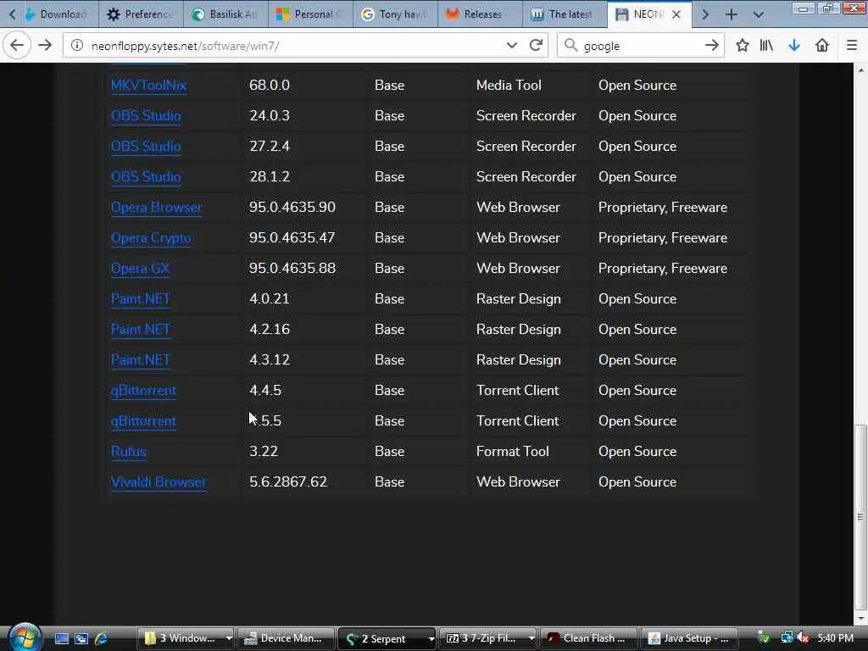Select version text 95.0.4635.90
Viewport: 868px width, 651px height.
[x=292, y=207]
